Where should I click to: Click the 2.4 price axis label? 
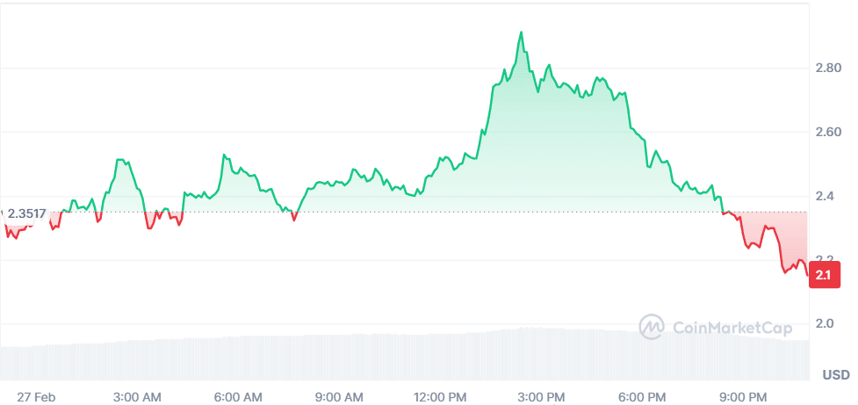click(x=825, y=196)
